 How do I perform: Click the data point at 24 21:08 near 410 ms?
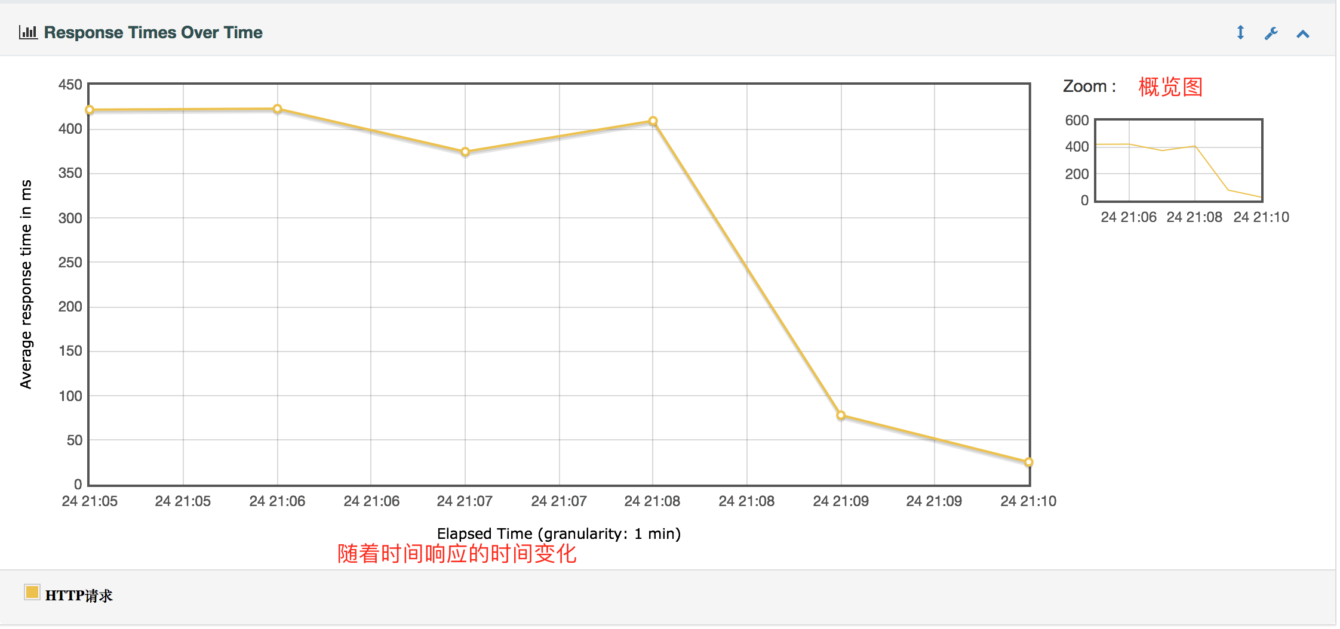(x=652, y=121)
